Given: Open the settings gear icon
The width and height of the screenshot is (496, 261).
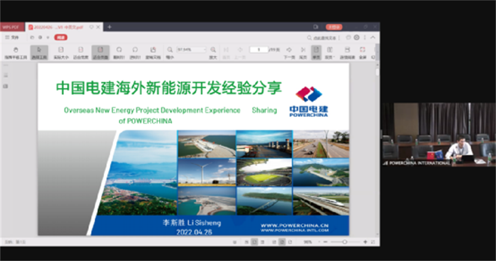Looking at the screenshot, I should click(357, 37).
